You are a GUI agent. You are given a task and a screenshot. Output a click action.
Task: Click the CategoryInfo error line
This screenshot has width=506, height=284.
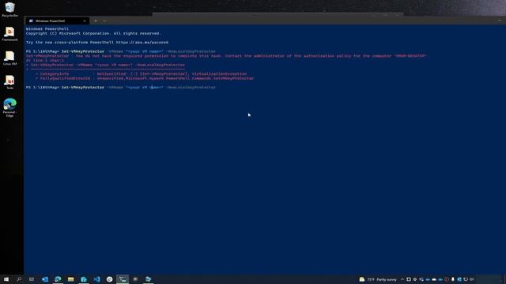coord(141,73)
